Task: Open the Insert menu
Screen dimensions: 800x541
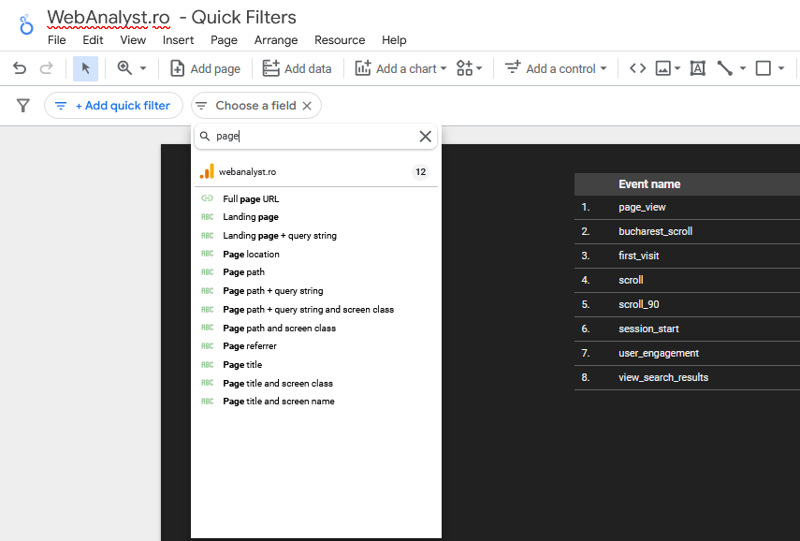Action: (x=178, y=40)
